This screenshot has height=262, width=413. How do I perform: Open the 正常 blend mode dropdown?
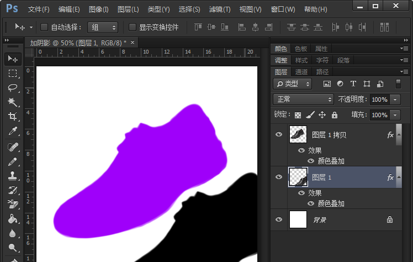pos(305,99)
